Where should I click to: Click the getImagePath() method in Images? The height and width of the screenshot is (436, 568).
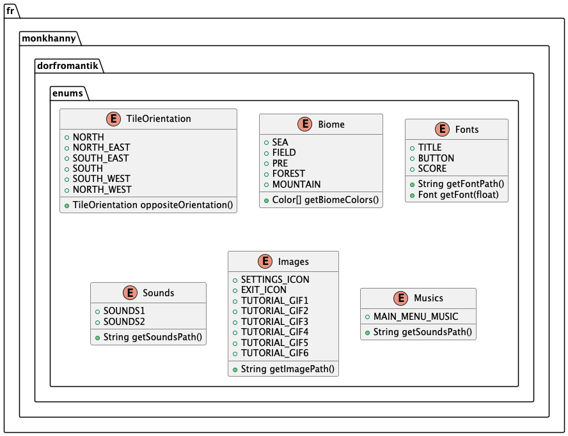click(288, 369)
